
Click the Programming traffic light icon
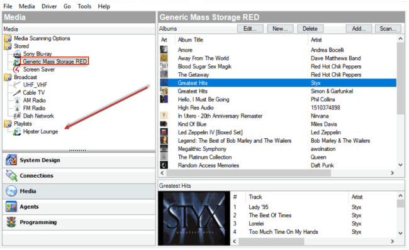11,222
